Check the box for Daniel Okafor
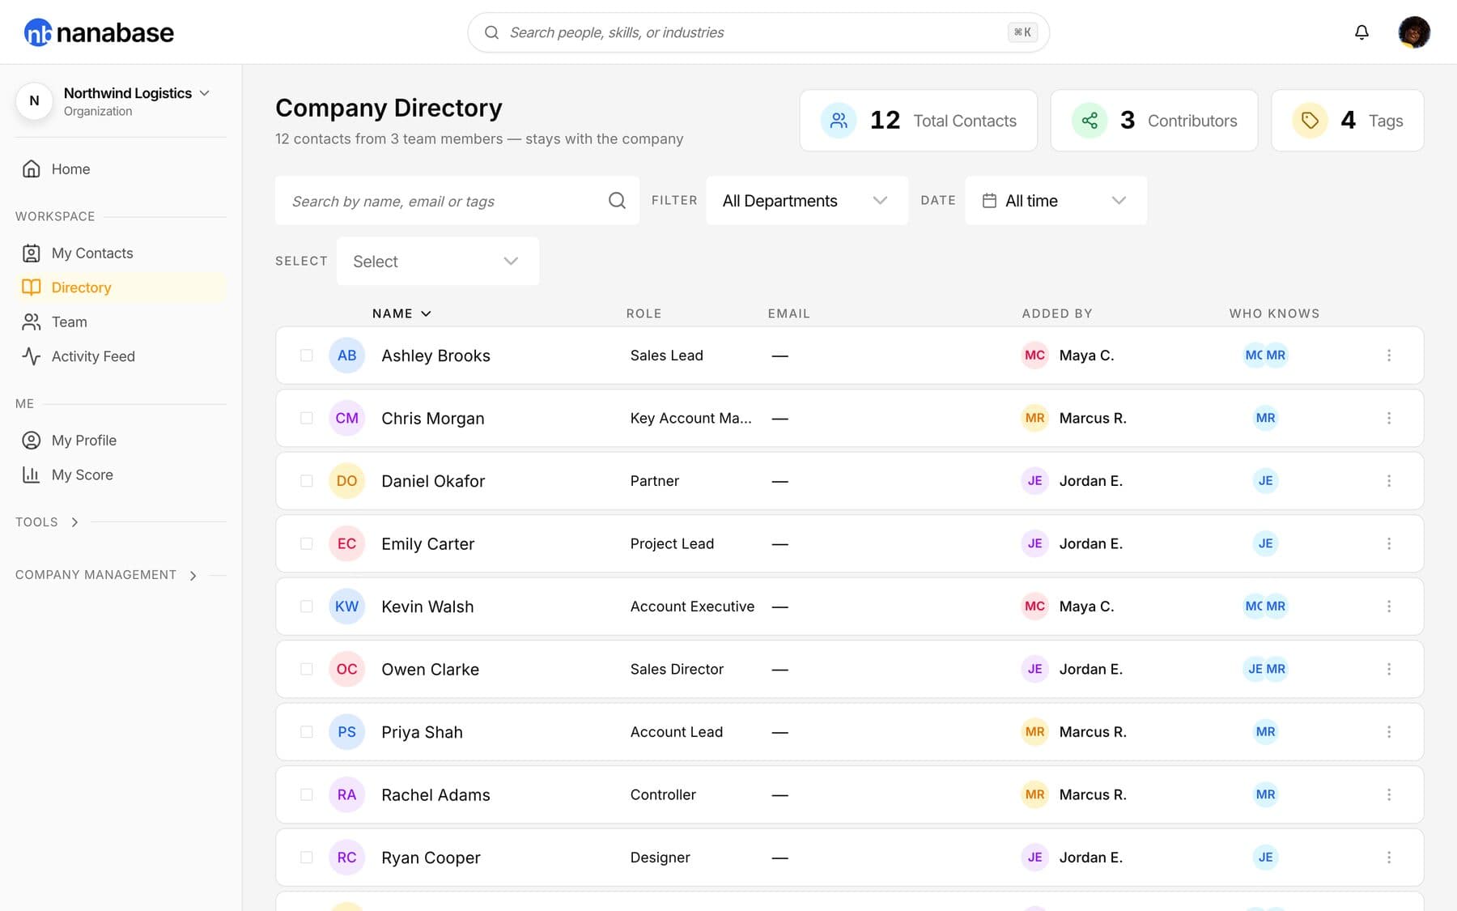The width and height of the screenshot is (1457, 911). (x=307, y=481)
